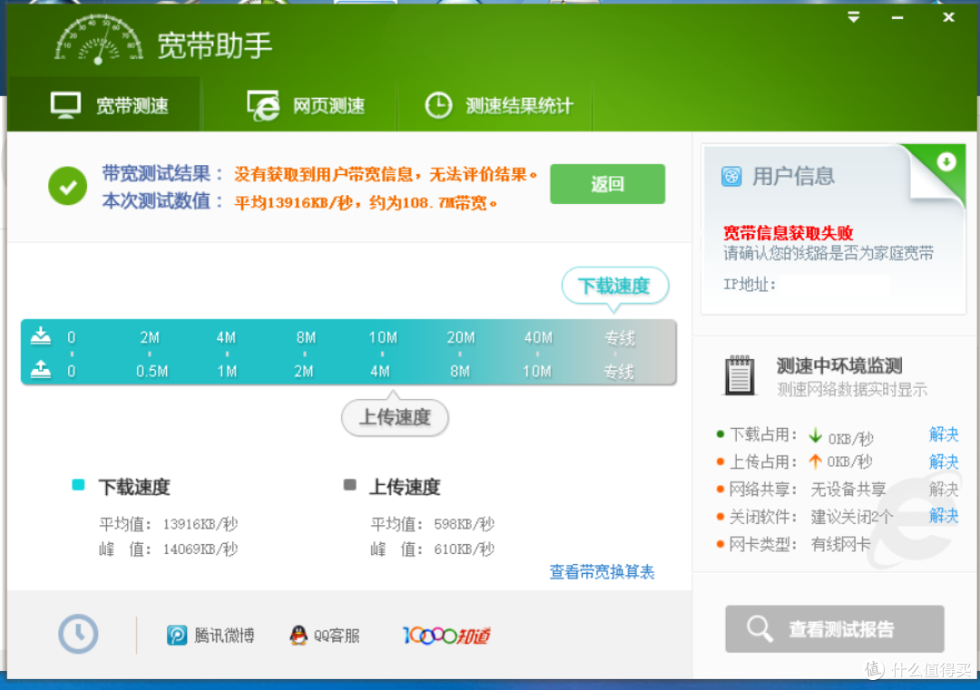Image resolution: width=980 pixels, height=690 pixels.
Task: Click the 10000知道 logo
Action: (446, 636)
